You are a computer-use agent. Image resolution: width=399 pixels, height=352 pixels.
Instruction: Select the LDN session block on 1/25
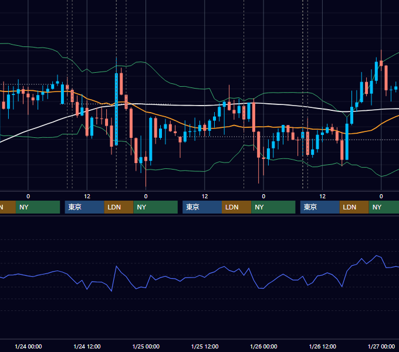click(x=236, y=207)
